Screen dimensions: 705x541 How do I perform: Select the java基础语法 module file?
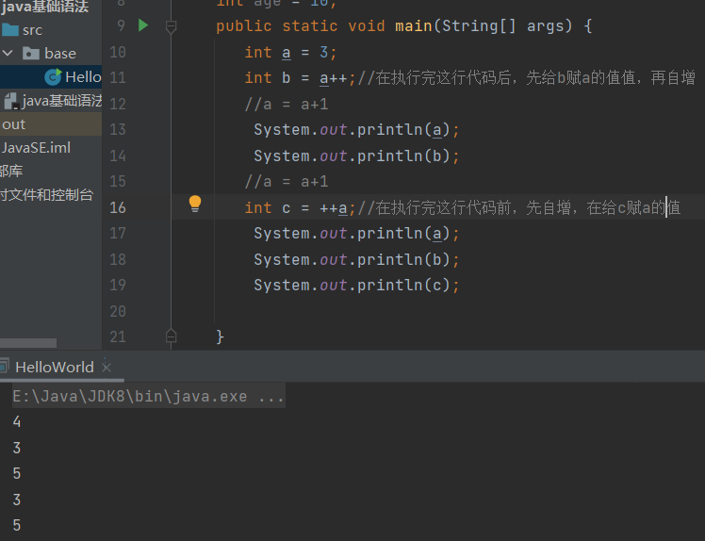51,101
